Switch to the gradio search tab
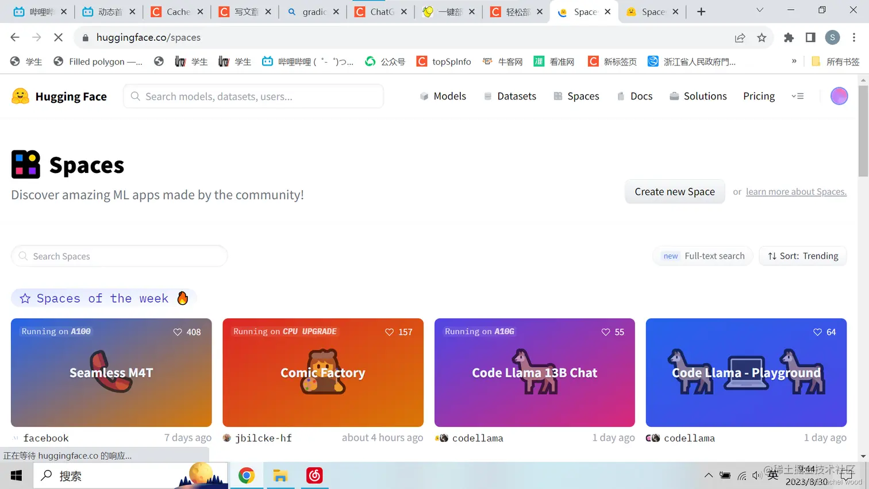The width and height of the screenshot is (869, 489). 313,11
